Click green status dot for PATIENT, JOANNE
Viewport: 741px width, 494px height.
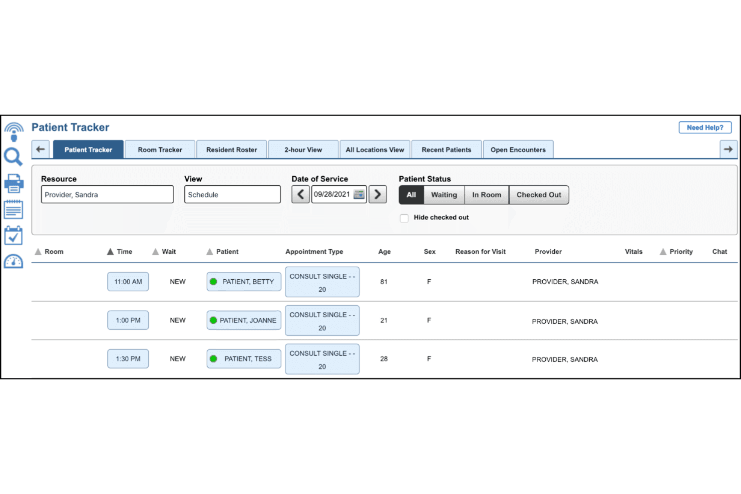213,320
